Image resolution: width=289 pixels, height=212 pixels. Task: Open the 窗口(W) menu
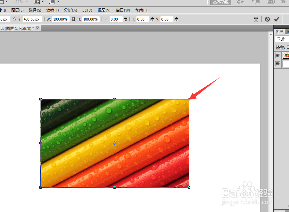[123, 10]
